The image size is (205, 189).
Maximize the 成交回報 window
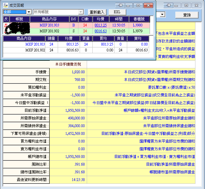coord(138,5)
